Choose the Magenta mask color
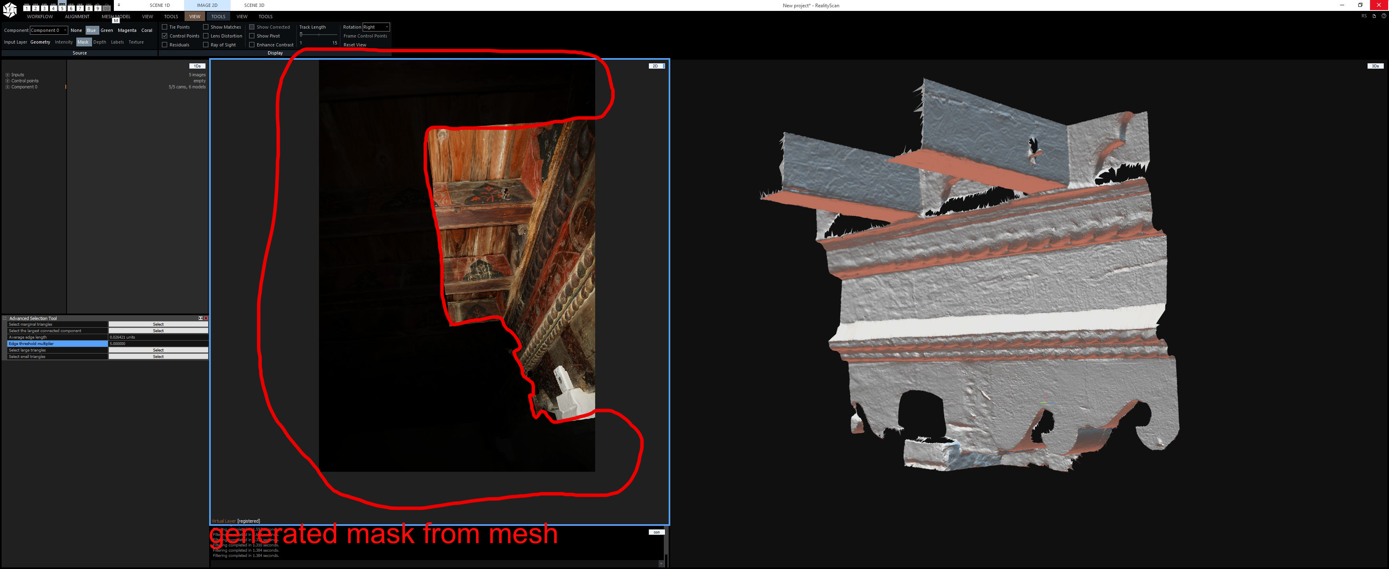The width and height of the screenshot is (1389, 569). coord(127,31)
